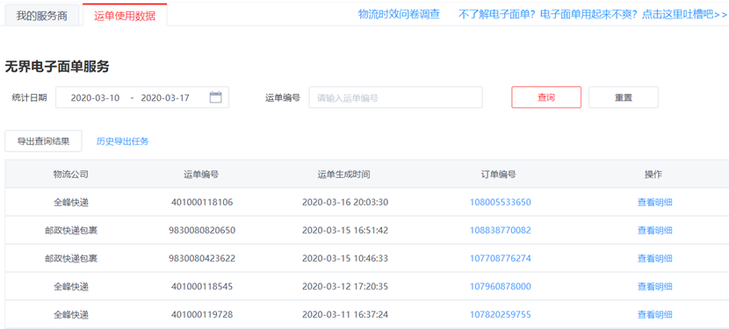Click timestamp 2020-03-15 10:46:33
The width and height of the screenshot is (729, 329).
[x=345, y=258]
